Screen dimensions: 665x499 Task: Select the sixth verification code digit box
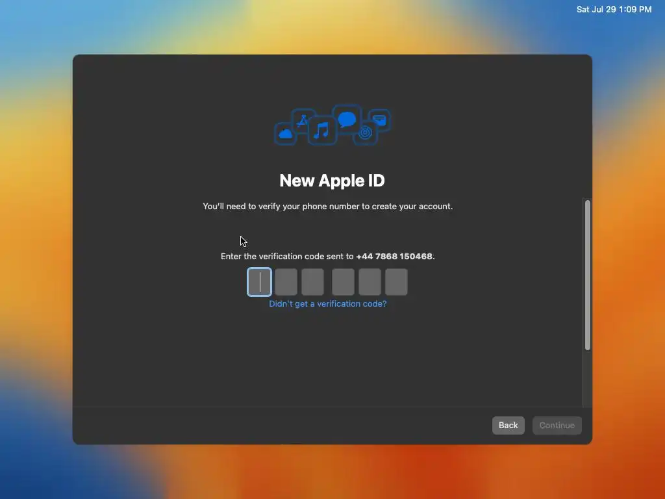[396, 282]
